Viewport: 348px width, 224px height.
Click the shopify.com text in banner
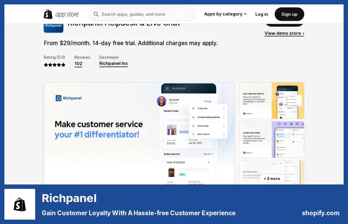320,213
